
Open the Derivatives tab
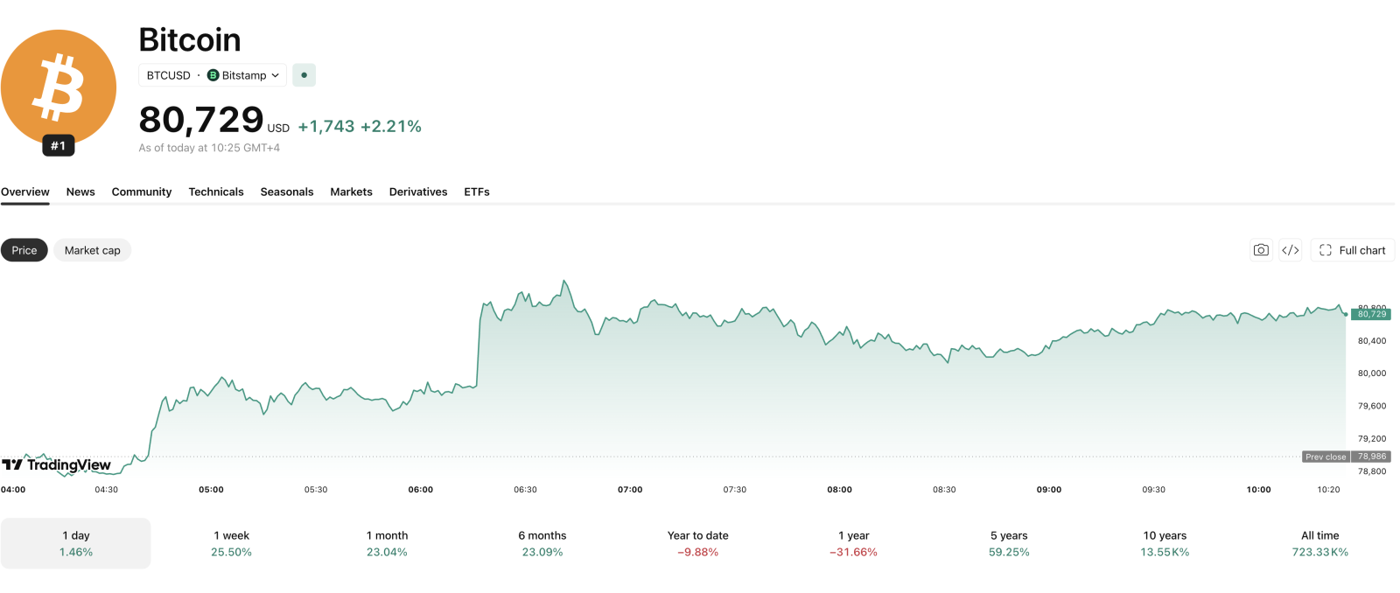click(x=418, y=192)
